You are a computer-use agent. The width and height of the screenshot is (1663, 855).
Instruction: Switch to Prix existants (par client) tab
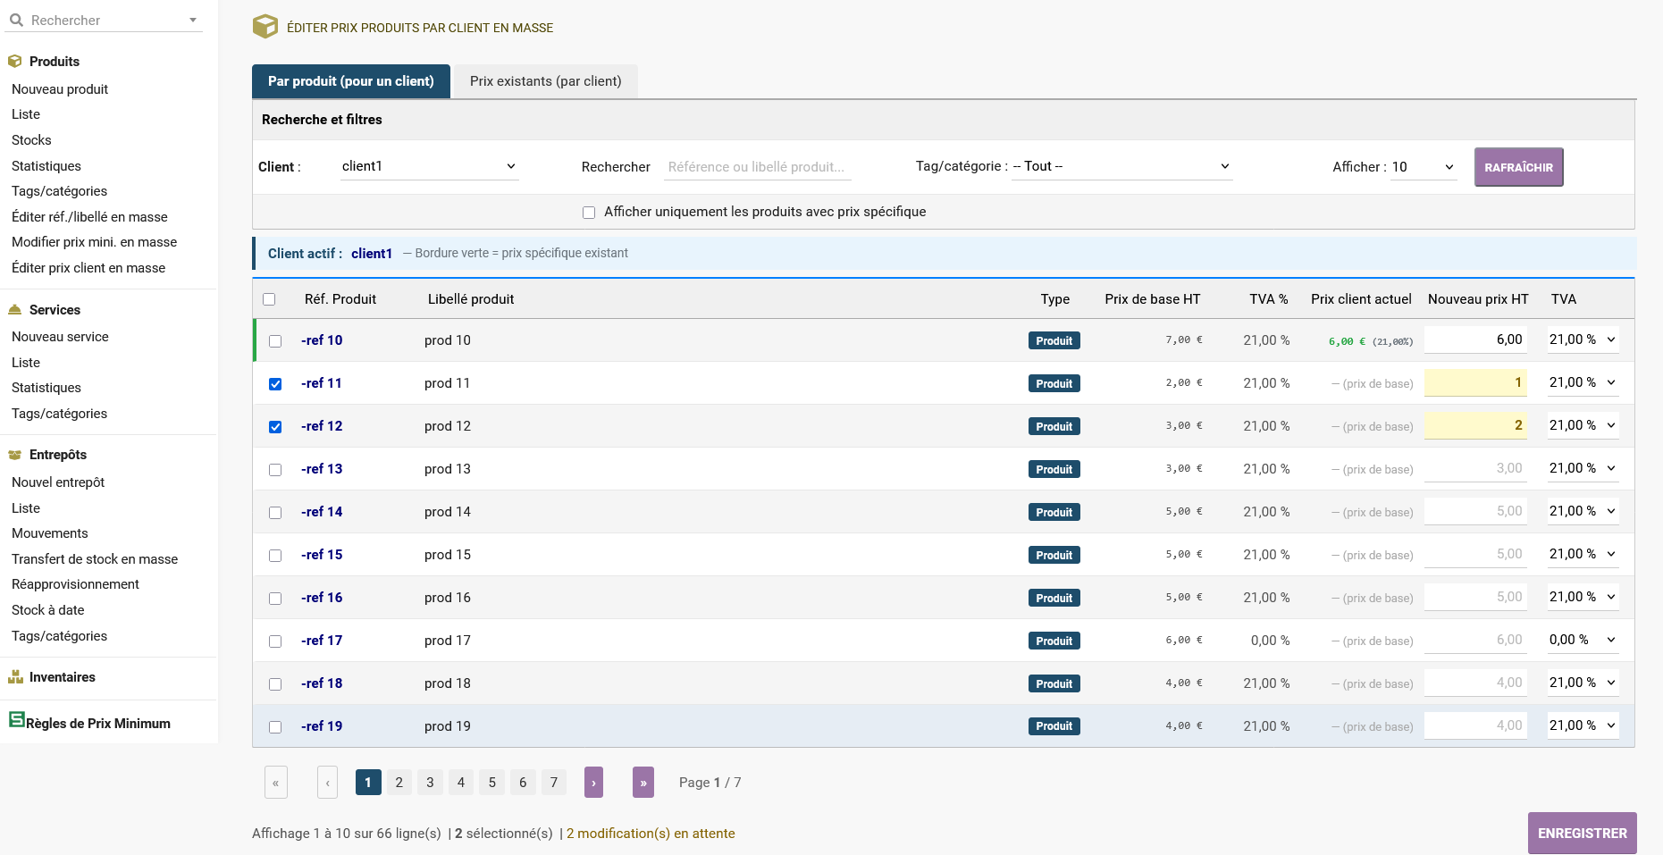click(545, 81)
